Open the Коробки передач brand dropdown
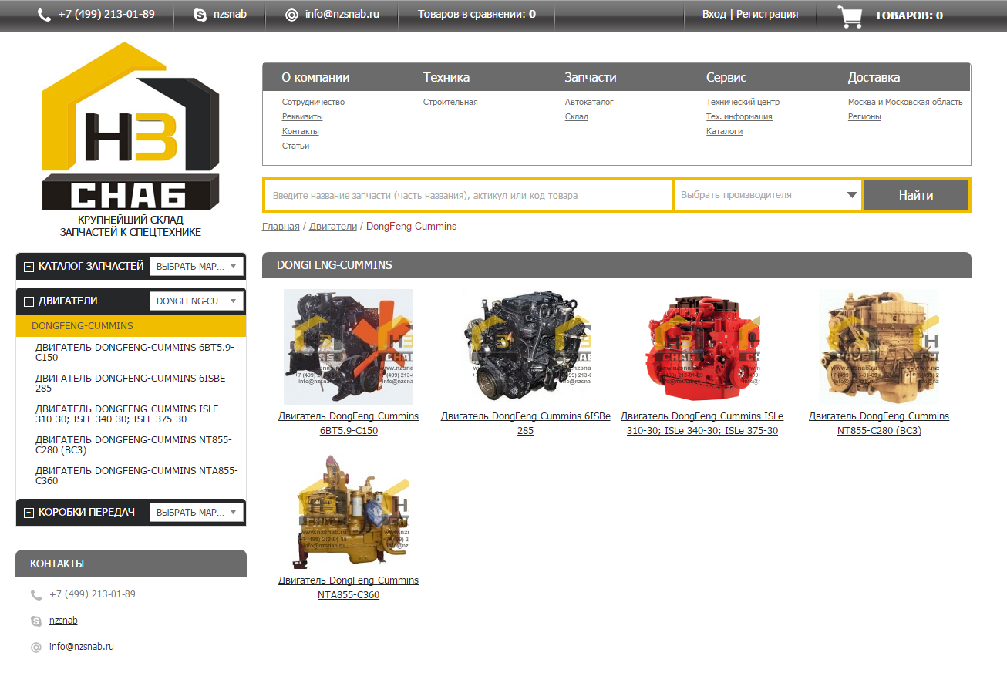 [197, 513]
